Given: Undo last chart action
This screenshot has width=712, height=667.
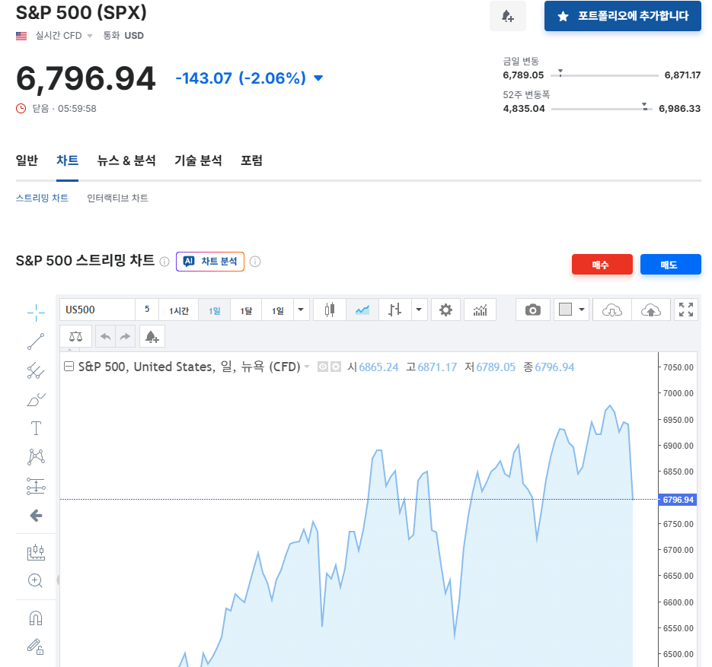Looking at the screenshot, I should [105, 336].
